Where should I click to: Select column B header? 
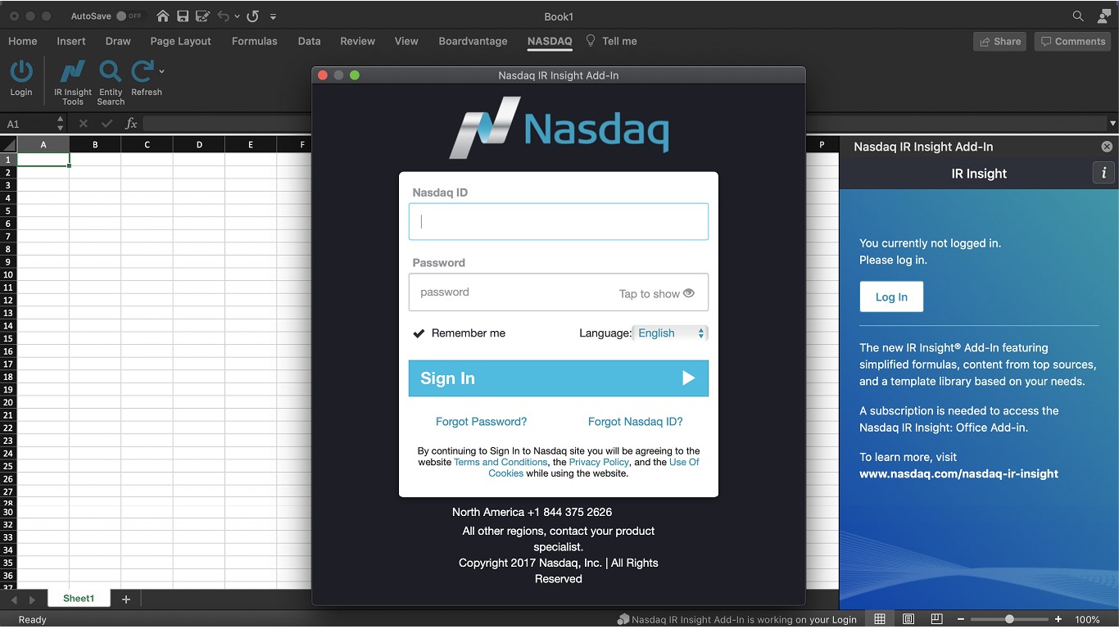pyautogui.click(x=95, y=145)
